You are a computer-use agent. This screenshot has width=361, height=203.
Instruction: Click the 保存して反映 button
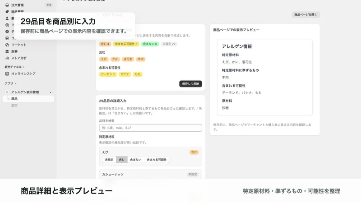pos(190,84)
